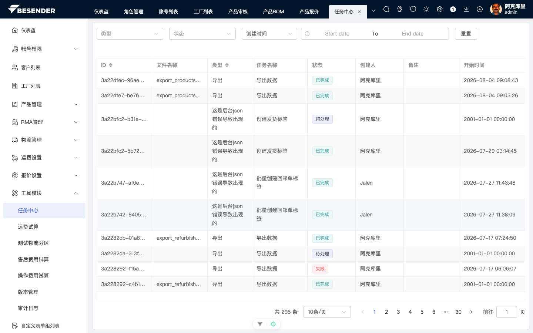Select 任务中心 in sidebar submenu

(x=44, y=211)
